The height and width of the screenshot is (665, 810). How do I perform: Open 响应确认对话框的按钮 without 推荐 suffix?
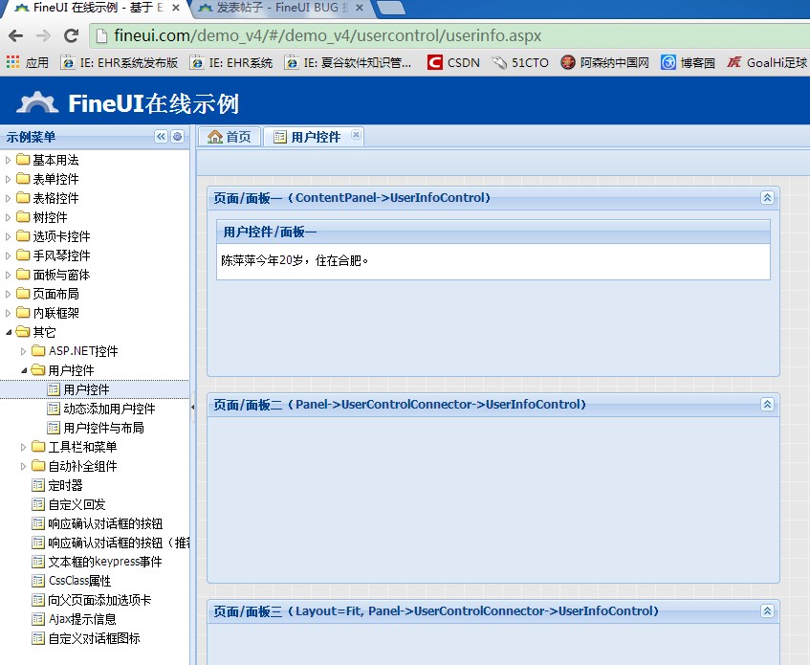tap(105, 523)
